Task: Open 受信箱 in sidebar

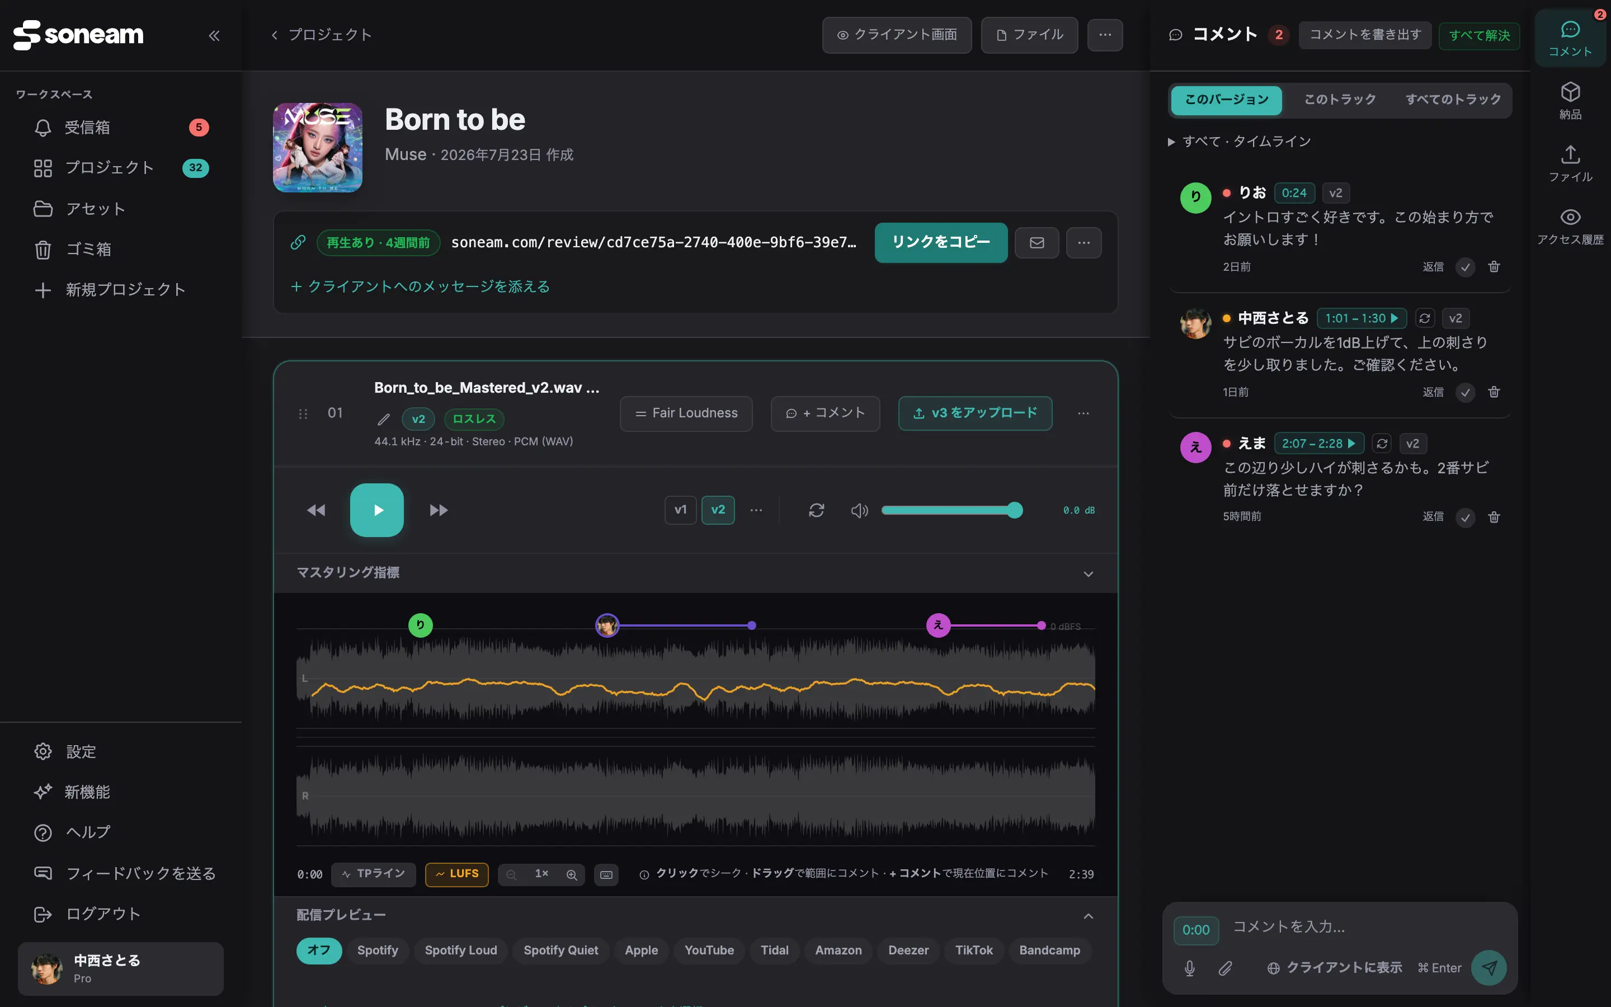Action: (x=120, y=127)
